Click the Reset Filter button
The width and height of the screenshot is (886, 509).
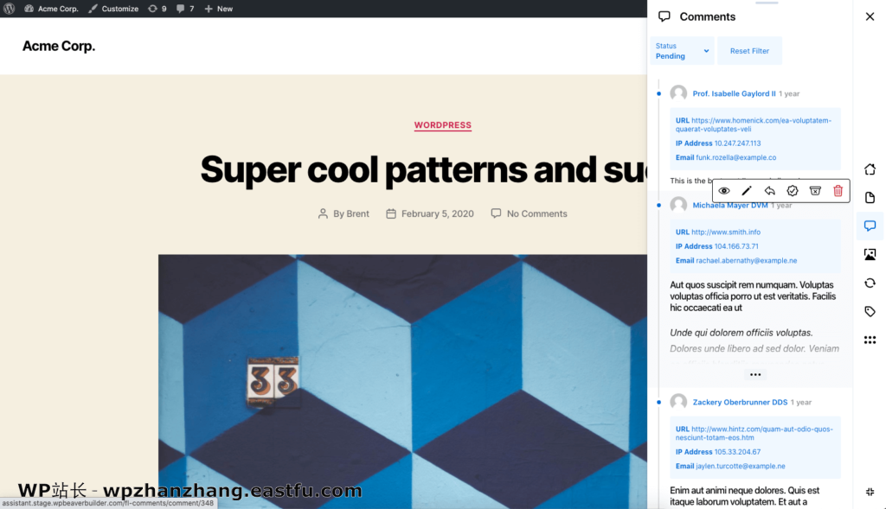coord(749,51)
